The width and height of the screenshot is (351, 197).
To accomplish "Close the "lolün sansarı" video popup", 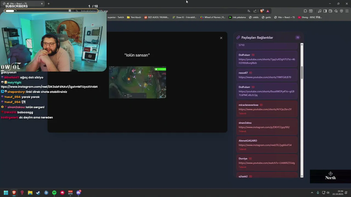I will [x=221, y=38].
